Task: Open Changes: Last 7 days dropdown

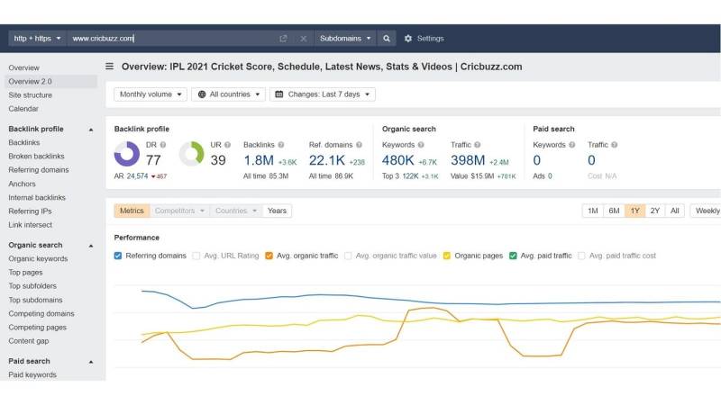Action: [323, 94]
